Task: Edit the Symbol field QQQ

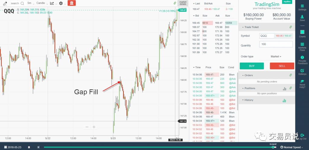Action: click(x=267, y=36)
